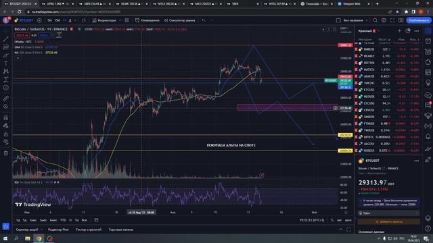Select the 1д date range

tap(18, 220)
